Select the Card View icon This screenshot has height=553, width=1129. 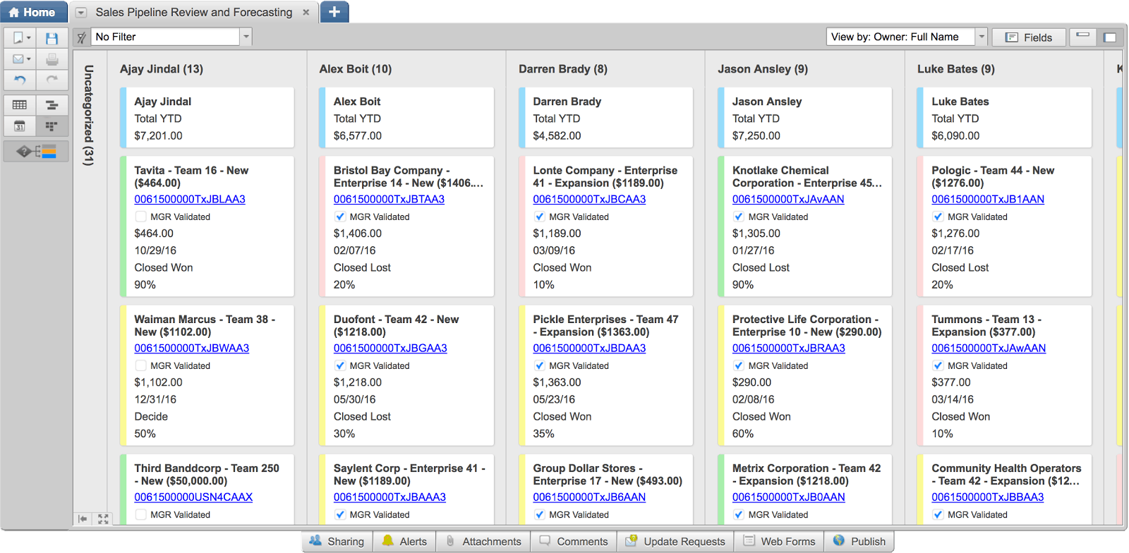(52, 126)
